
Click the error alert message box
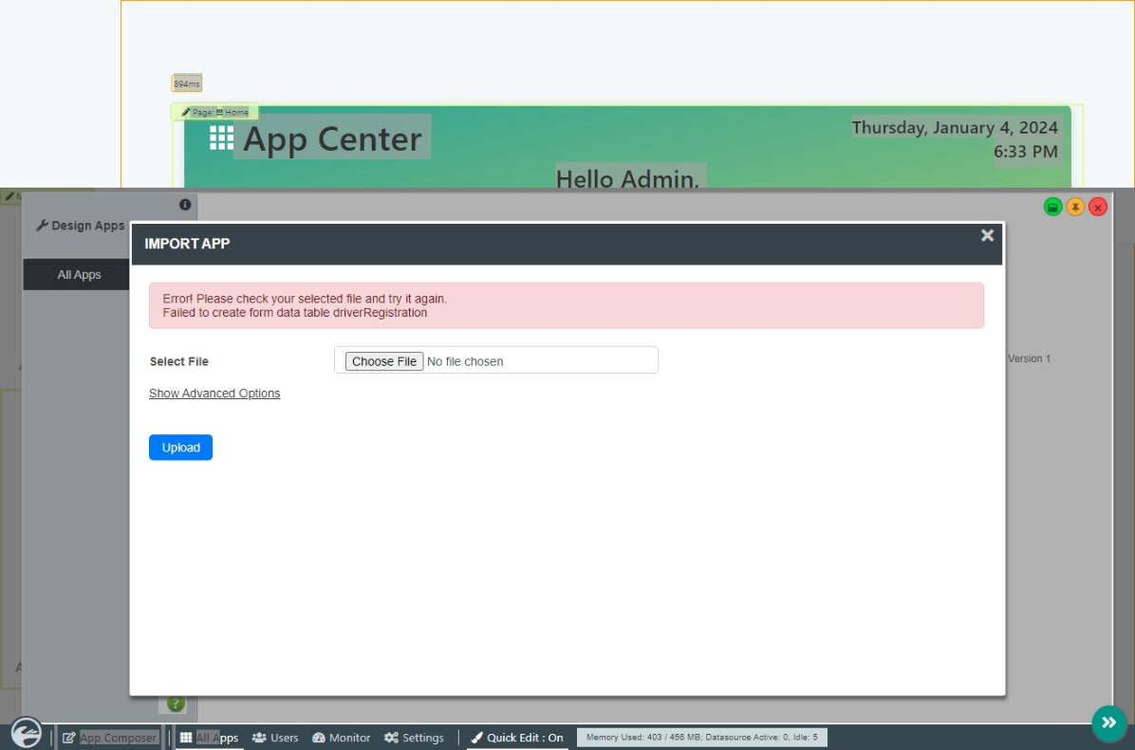click(566, 305)
